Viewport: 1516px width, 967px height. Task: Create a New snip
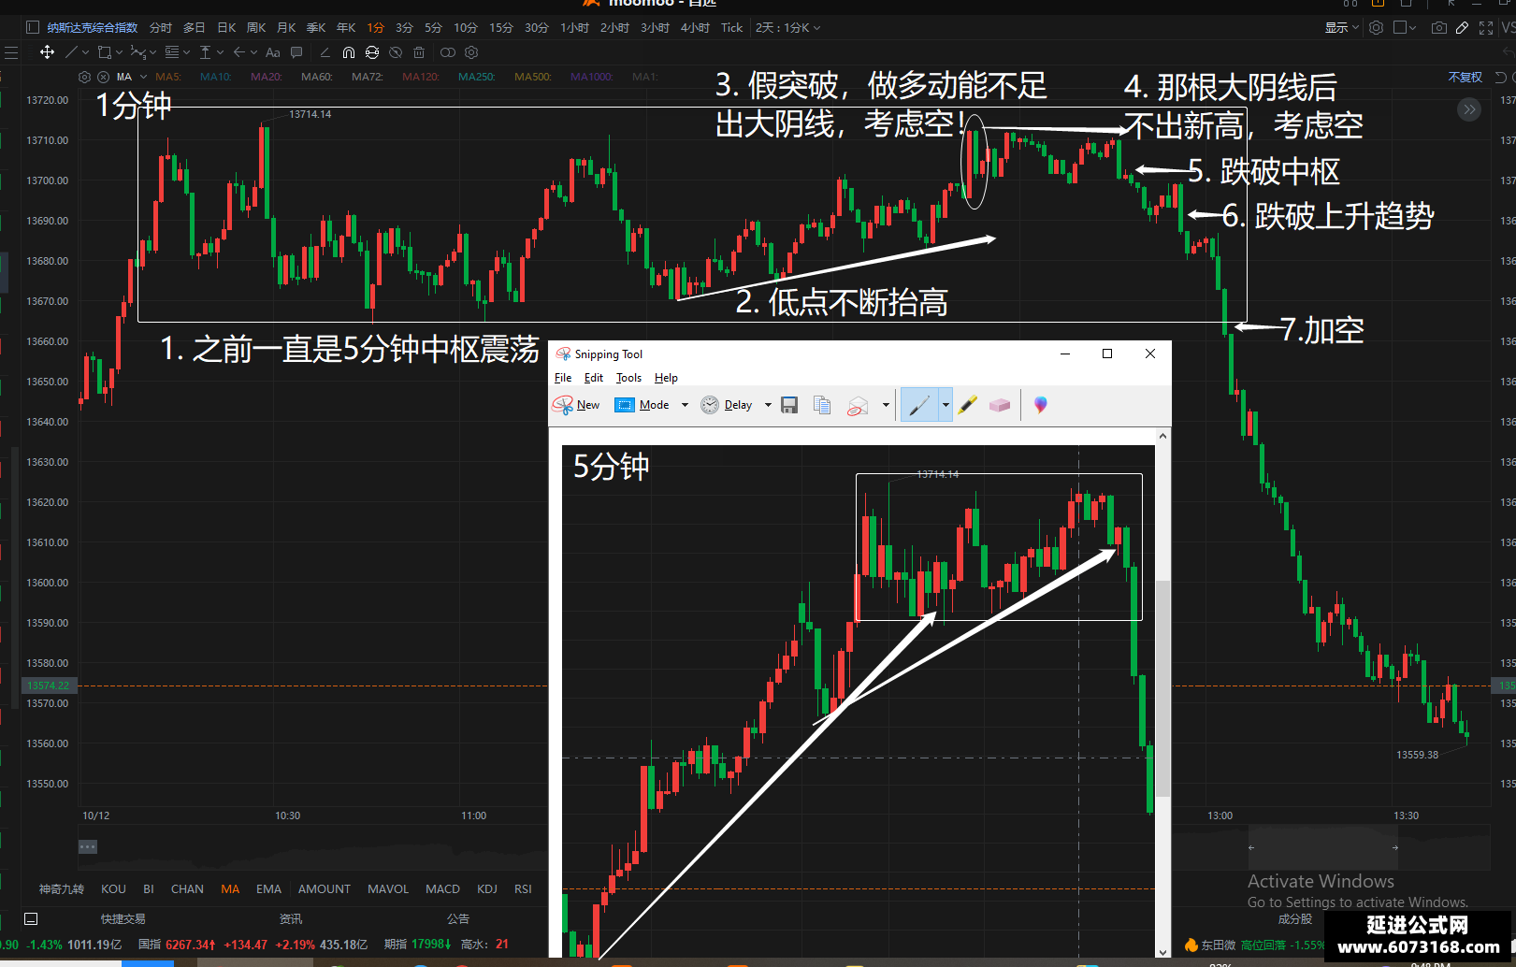click(x=576, y=405)
